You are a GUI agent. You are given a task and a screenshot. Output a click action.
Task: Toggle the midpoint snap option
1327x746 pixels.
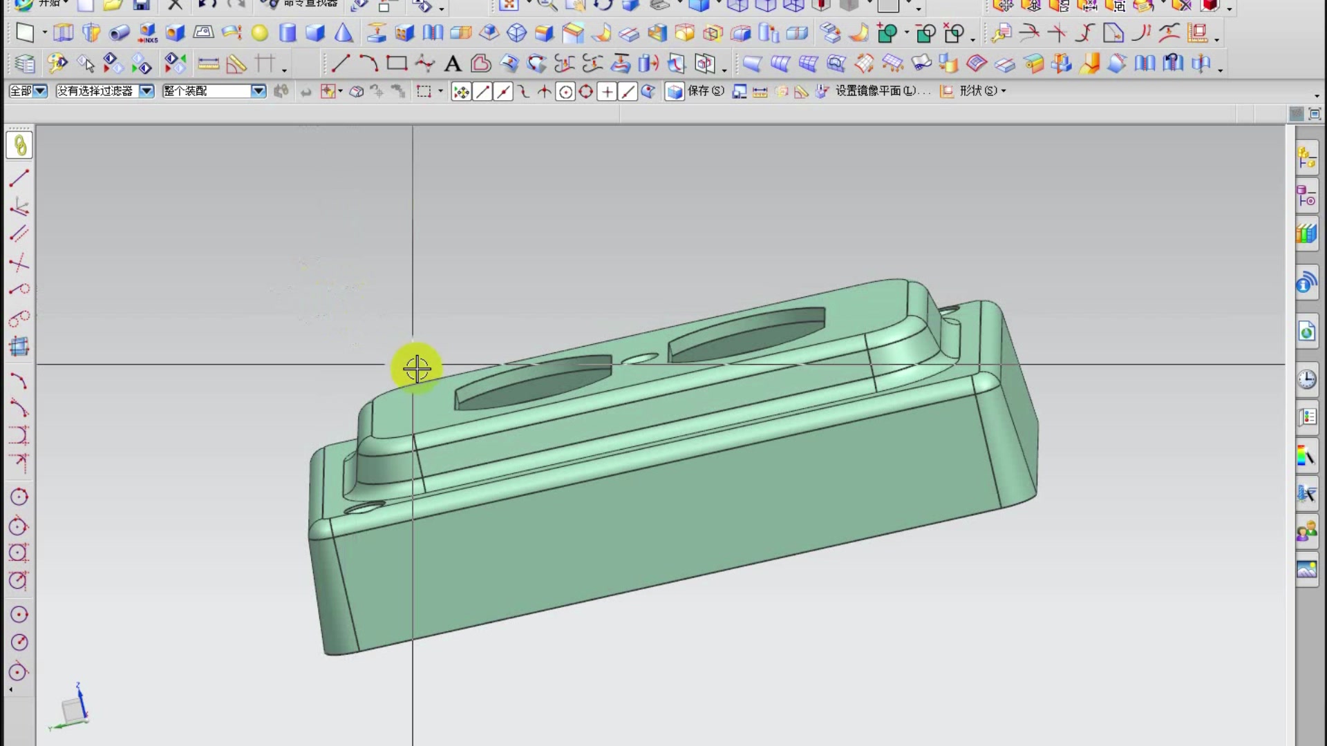pyautogui.click(x=503, y=92)
